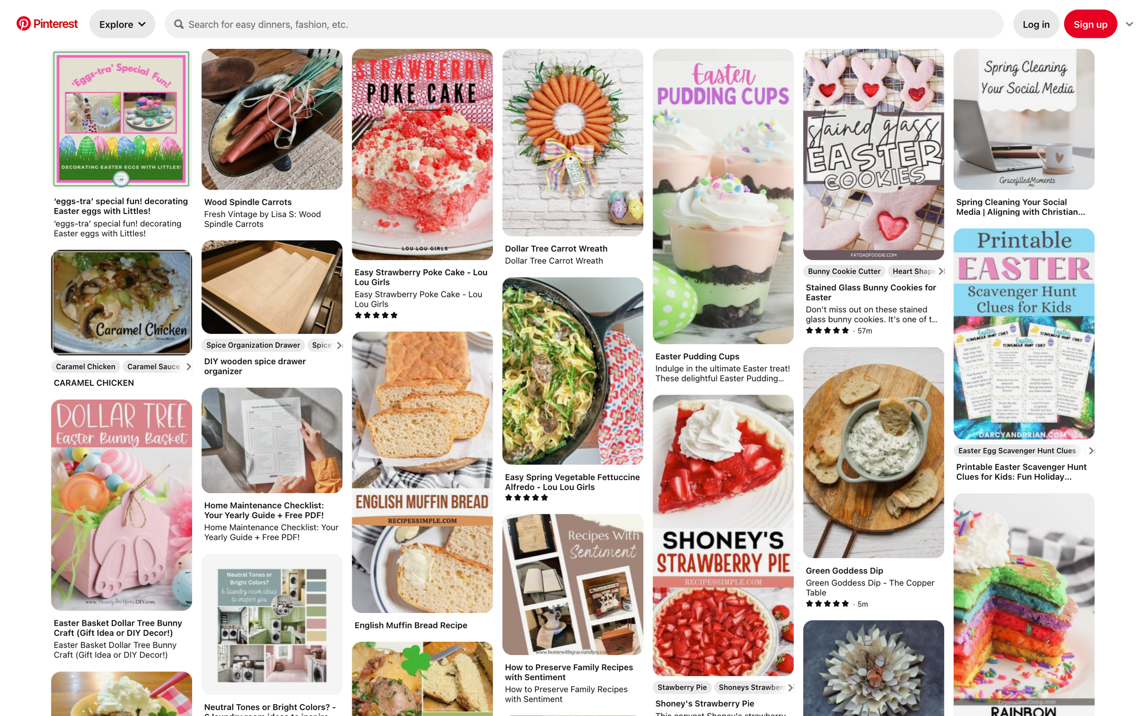Viewport: 1146px width, 716px height.
Task: Open the English Muffin Bread Recipe link
Action: pos(411,625)
